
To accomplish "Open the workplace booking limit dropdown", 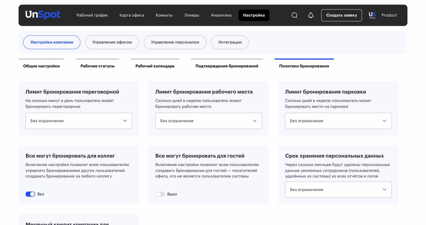I will pyautogui.click(x=208, y=121).
